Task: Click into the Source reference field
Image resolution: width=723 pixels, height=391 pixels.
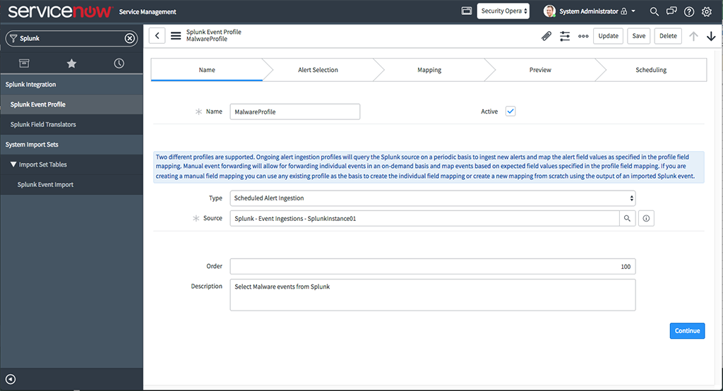Action: pos(424,219)
